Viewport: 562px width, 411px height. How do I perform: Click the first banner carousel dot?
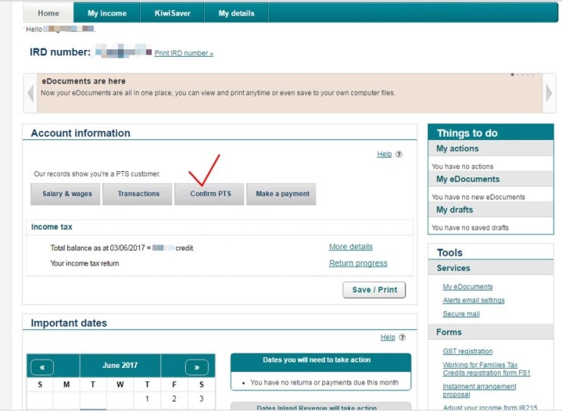pyautogui.click(x=513, y=75)
